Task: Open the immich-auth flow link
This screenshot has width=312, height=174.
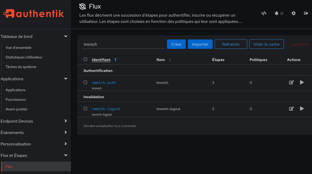Action: tap(104, 82)
